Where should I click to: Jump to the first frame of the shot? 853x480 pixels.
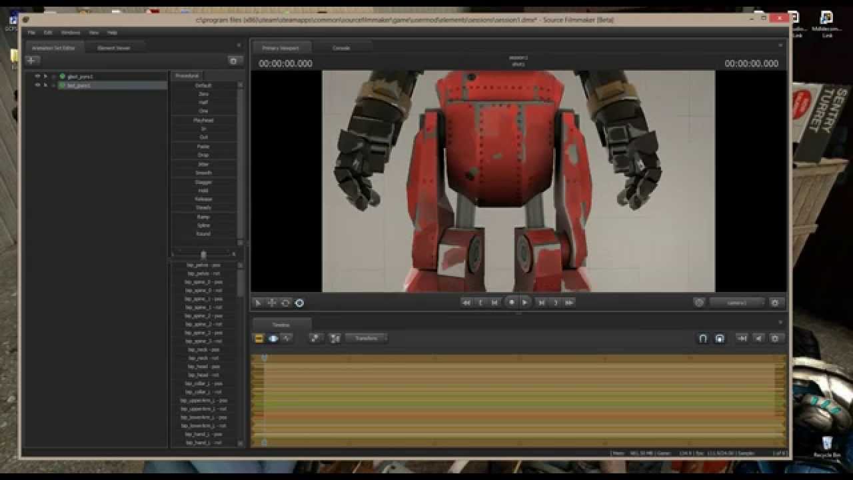click(x=466, y=302)
